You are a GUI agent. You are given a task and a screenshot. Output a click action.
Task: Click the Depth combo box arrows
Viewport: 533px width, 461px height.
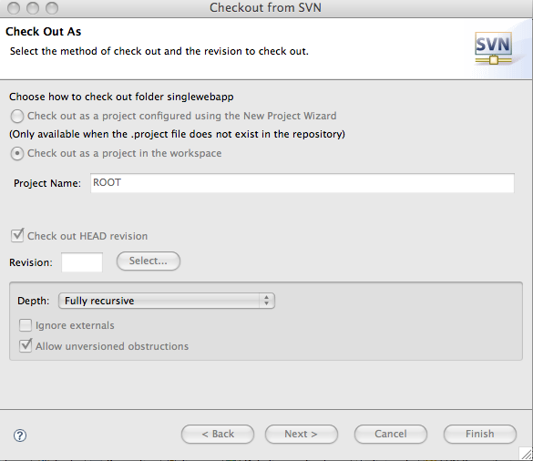(266, 301)
